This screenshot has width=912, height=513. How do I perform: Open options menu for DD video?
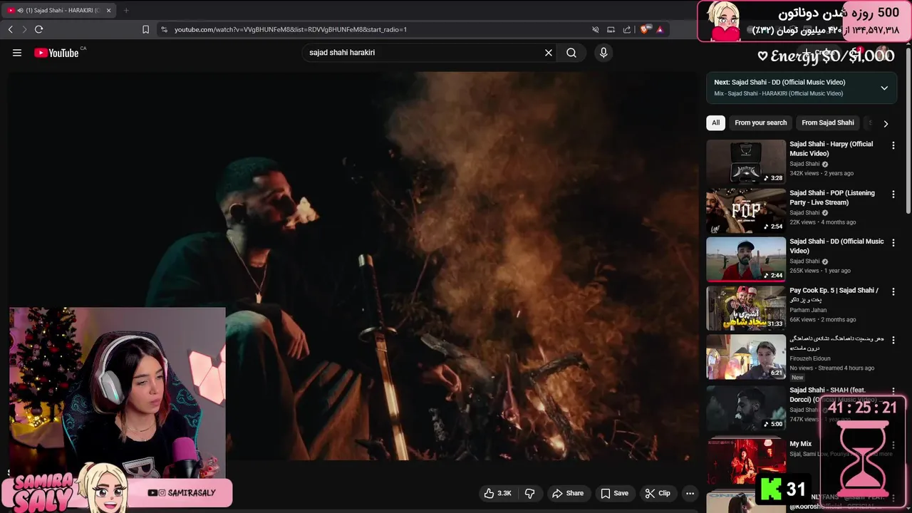[893, 242]
